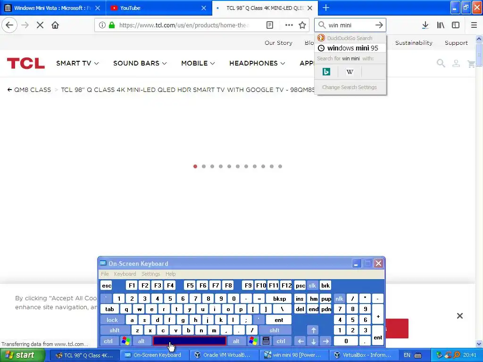This screenshot has height=362, width=483.
Task: Toggle the right alt key
Action: [236, 341]
